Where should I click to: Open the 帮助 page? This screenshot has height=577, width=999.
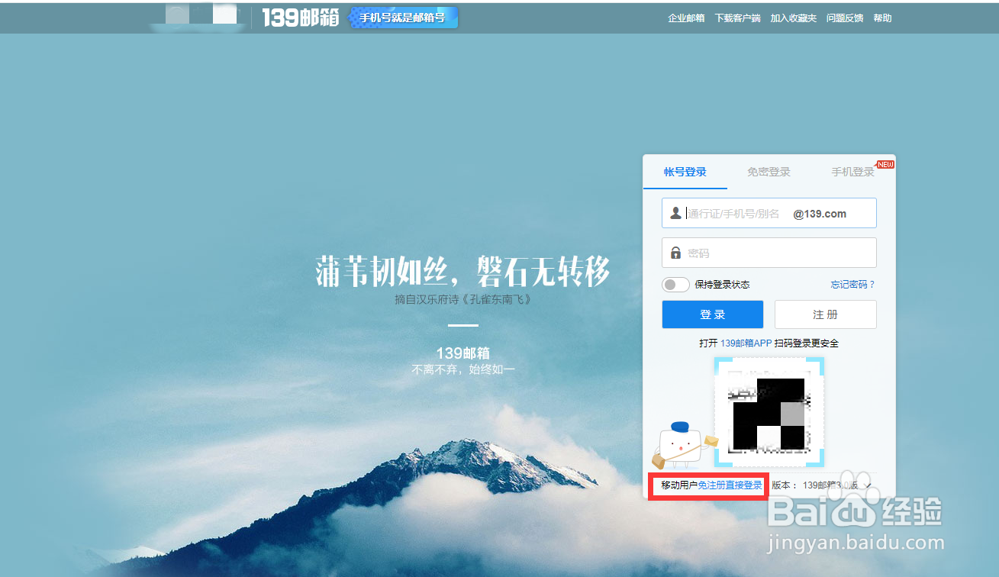point(882,18)
